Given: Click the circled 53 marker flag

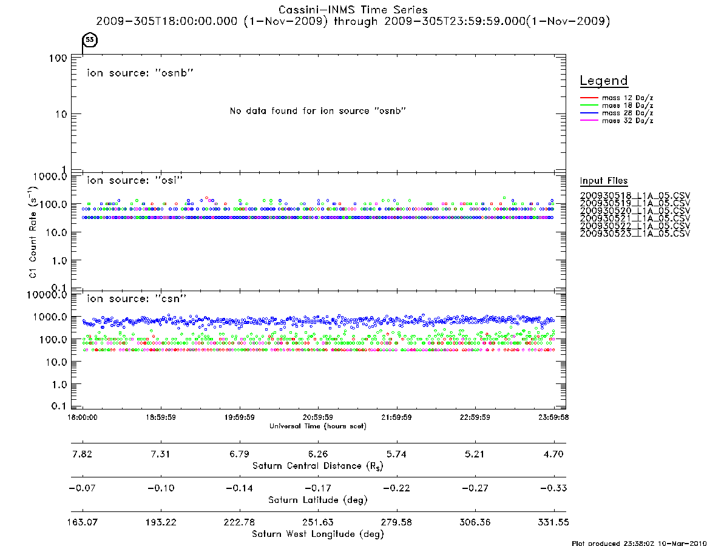Looking at the screenshot, I should coord(90,39).
